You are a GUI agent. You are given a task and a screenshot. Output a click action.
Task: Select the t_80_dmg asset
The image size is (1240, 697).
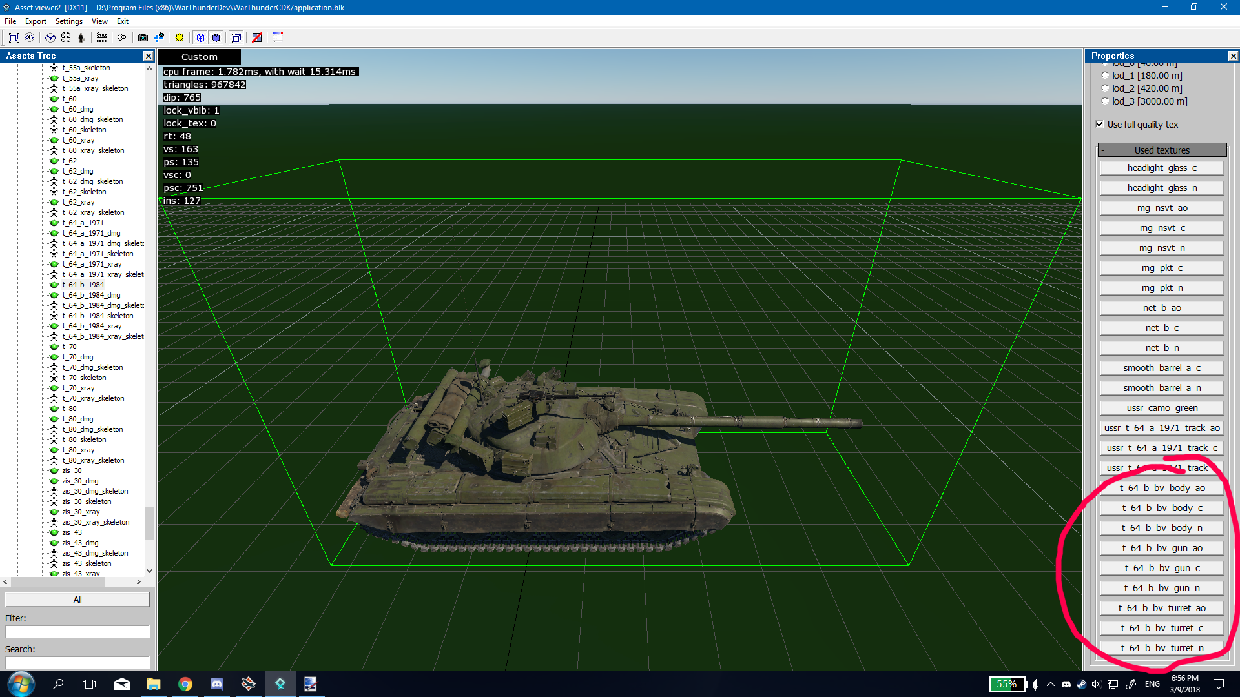click(77, 419)
